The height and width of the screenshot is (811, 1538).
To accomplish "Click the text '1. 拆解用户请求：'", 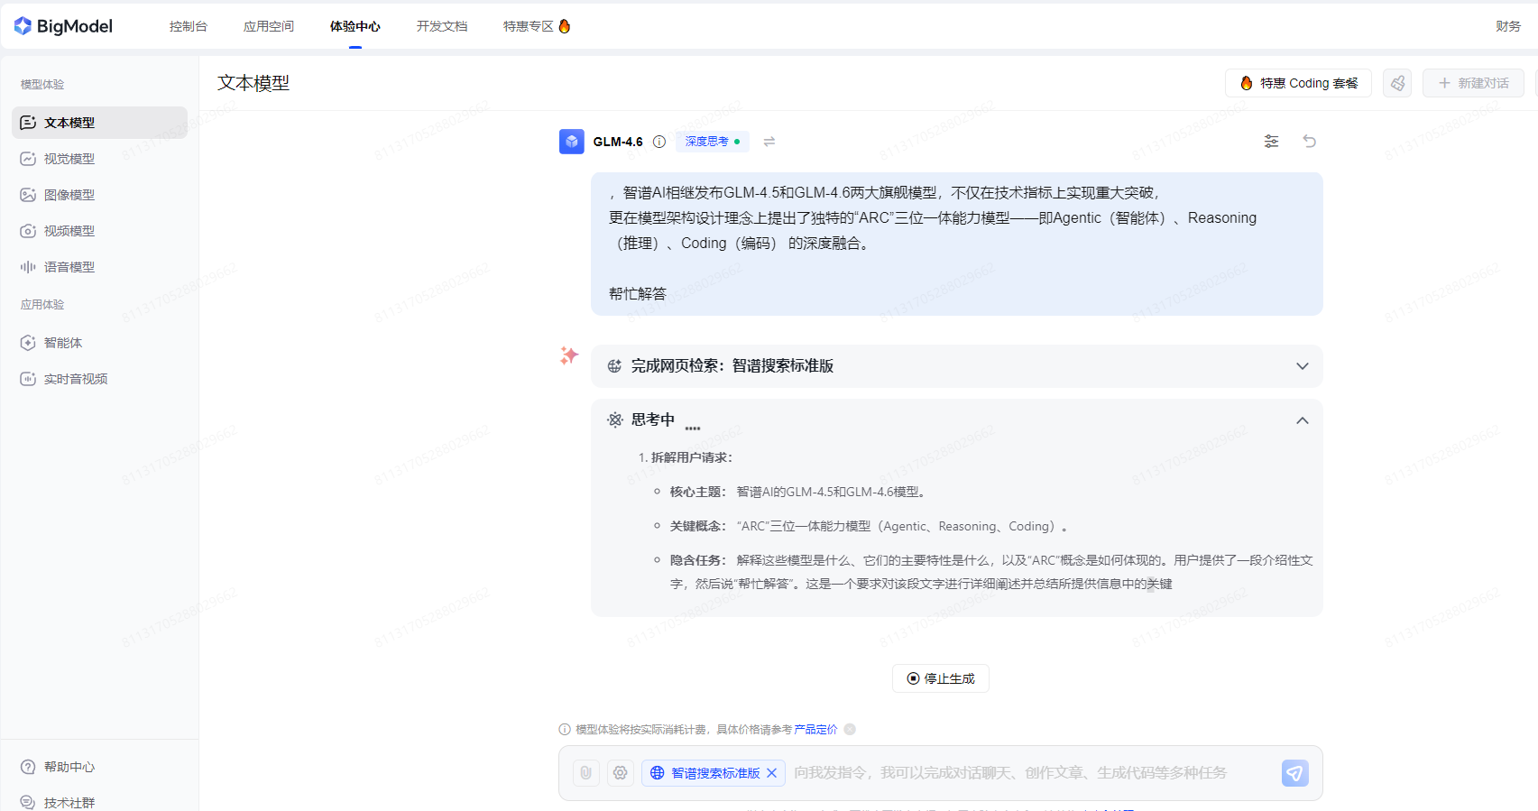I will pyautogui.click(x=686, y=457).
